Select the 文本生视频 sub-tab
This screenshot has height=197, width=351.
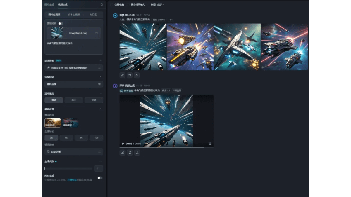click(74, 14)
